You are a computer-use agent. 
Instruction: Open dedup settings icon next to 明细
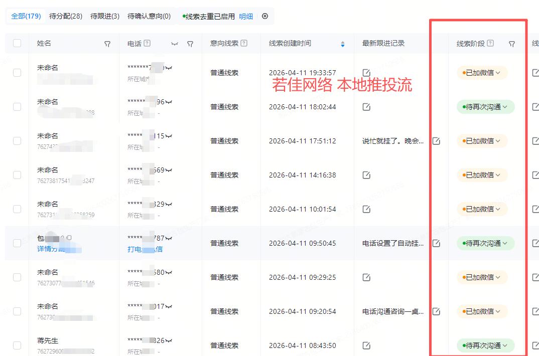pyautogui.click(x=265, y=16)
